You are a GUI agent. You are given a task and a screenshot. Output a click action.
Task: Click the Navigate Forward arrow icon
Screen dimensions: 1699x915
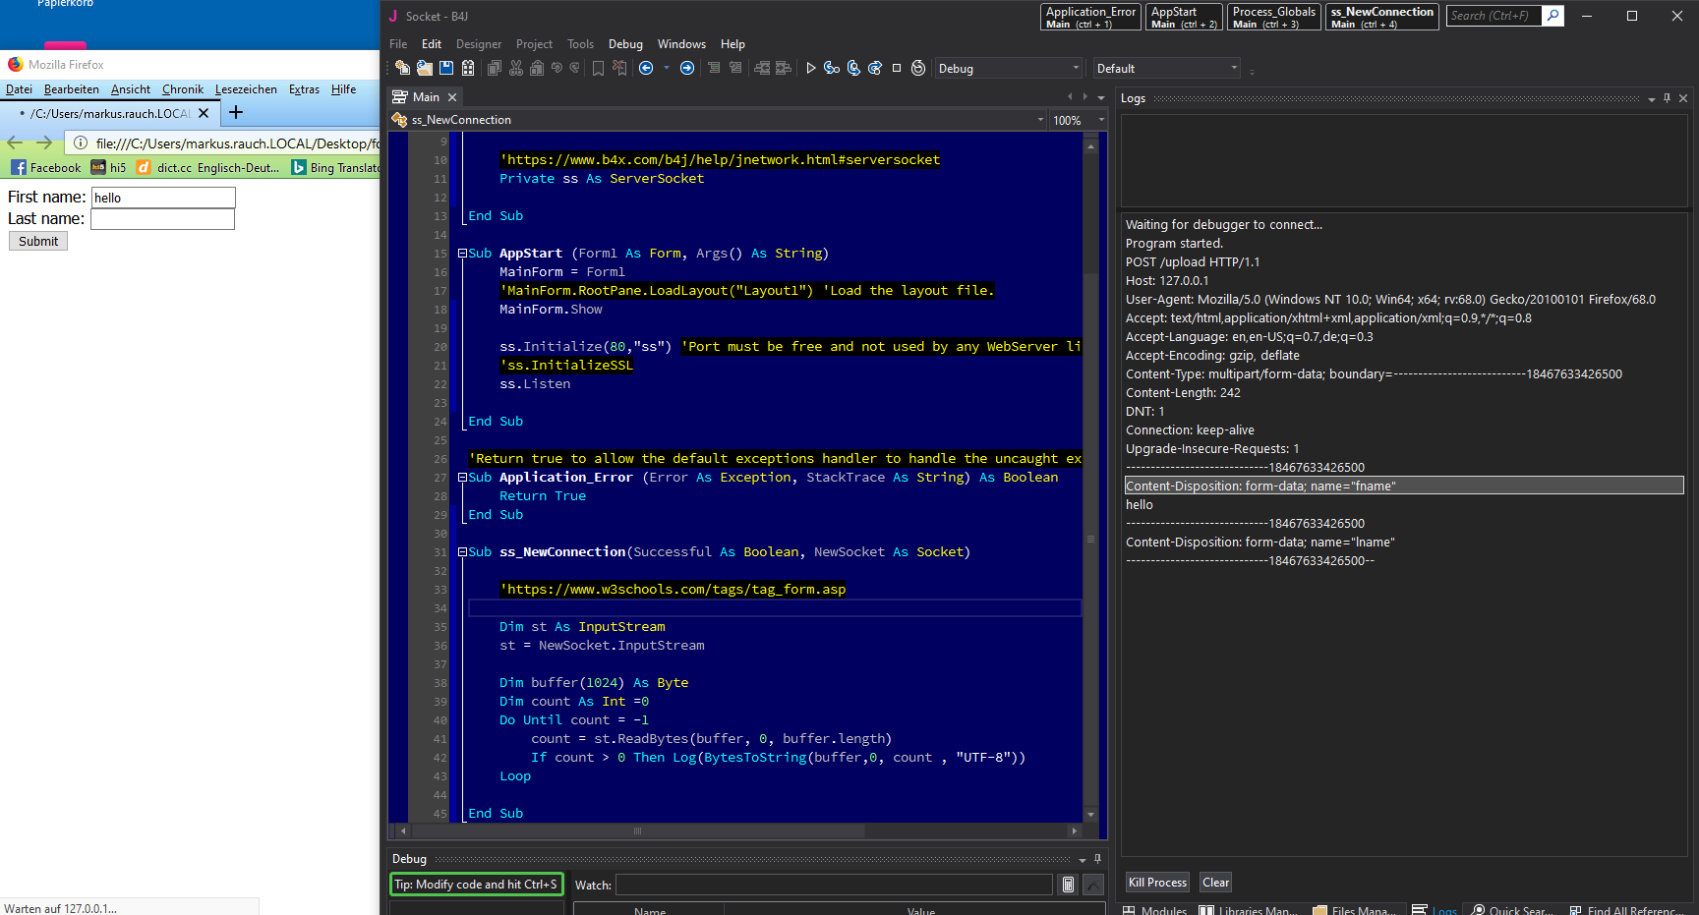pyautogui.click(x=687, y=68)
